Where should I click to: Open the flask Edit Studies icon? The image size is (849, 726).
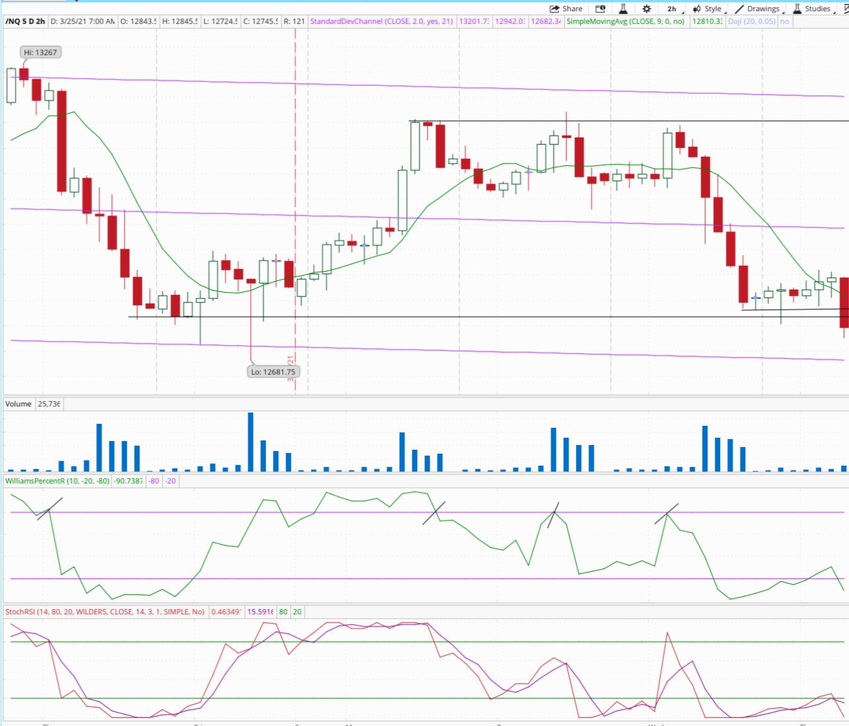[x=623, y=9]
